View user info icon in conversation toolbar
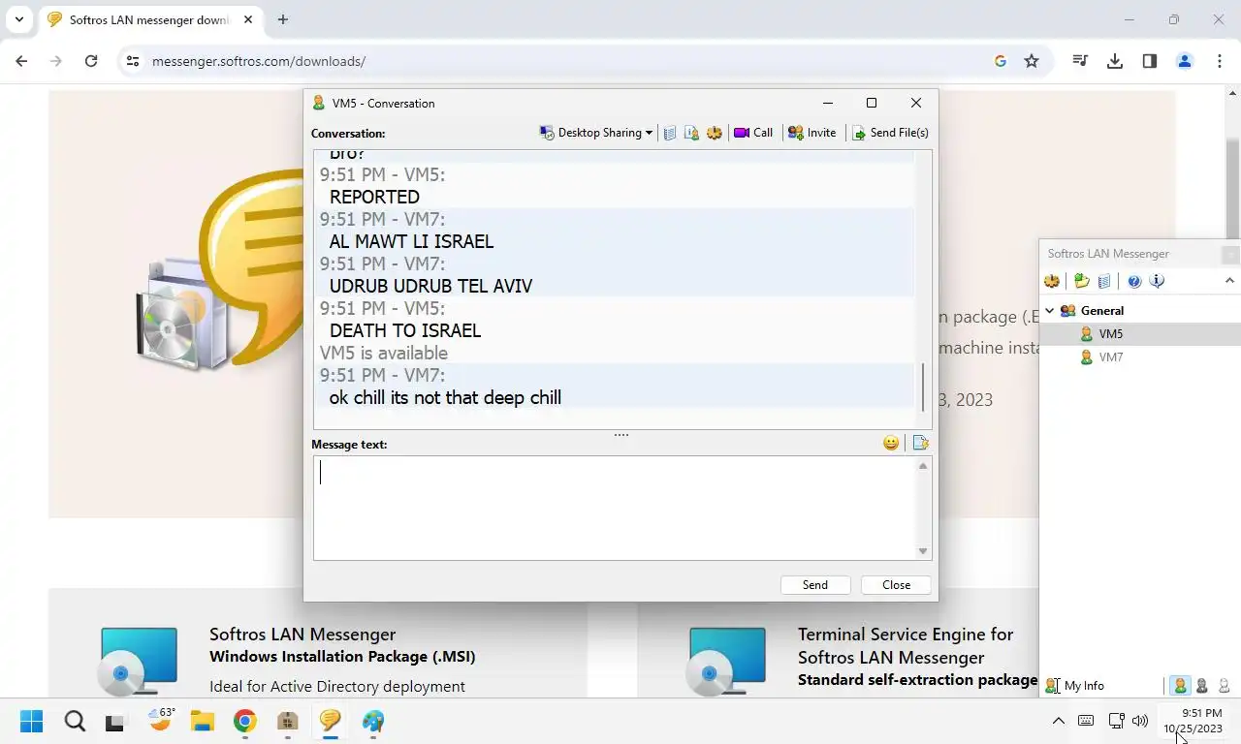The width and height of the screenshot is (1241, 744). click(691, 133)
